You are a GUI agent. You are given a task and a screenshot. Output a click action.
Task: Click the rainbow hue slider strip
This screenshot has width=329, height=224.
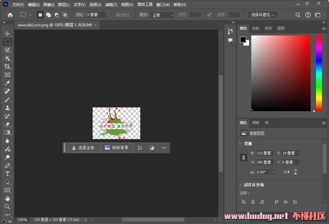(x=319, y=73)
